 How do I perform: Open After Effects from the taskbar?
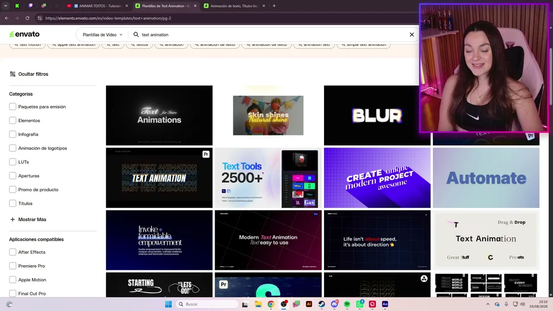tap(385, 304)
